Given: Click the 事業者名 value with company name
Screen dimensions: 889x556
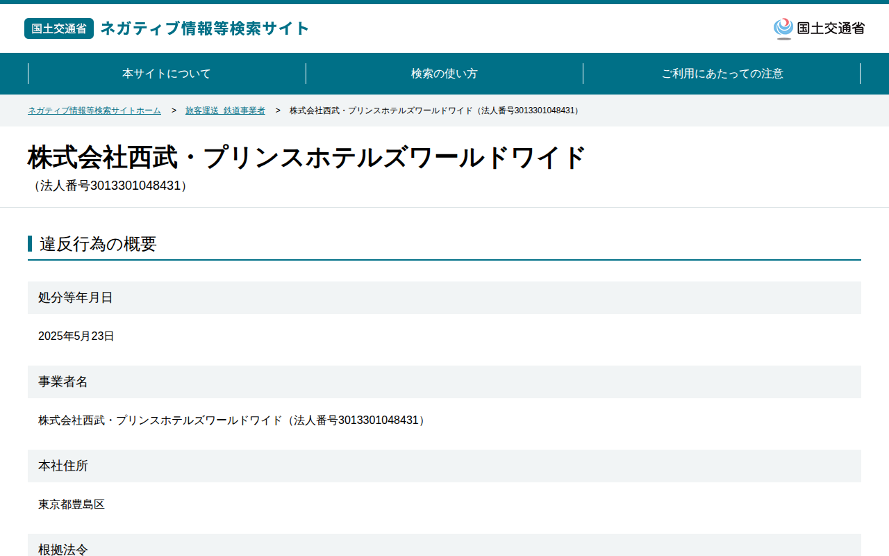Looking at the screenshot, I should pos(233,420).
